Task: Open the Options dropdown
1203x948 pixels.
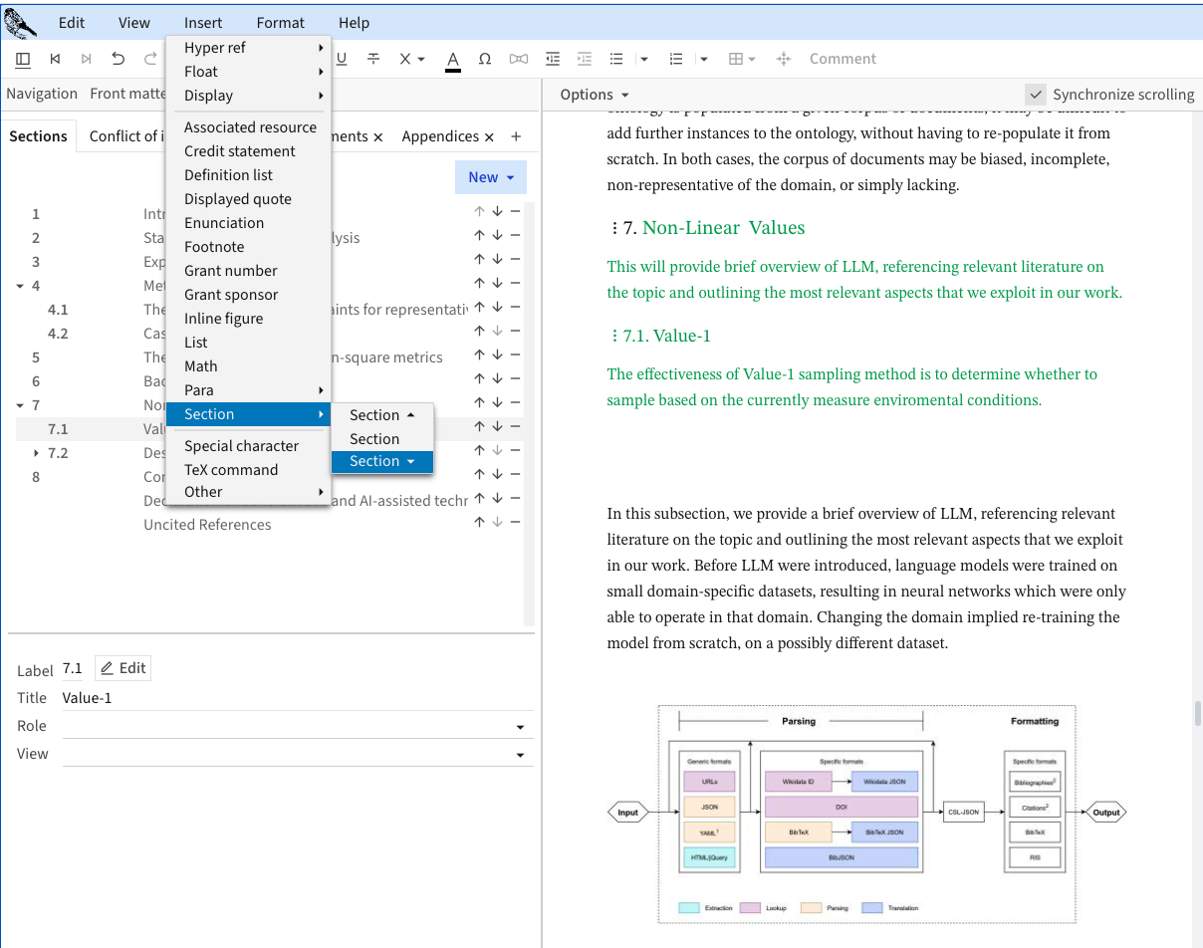Action: (595, 95)
